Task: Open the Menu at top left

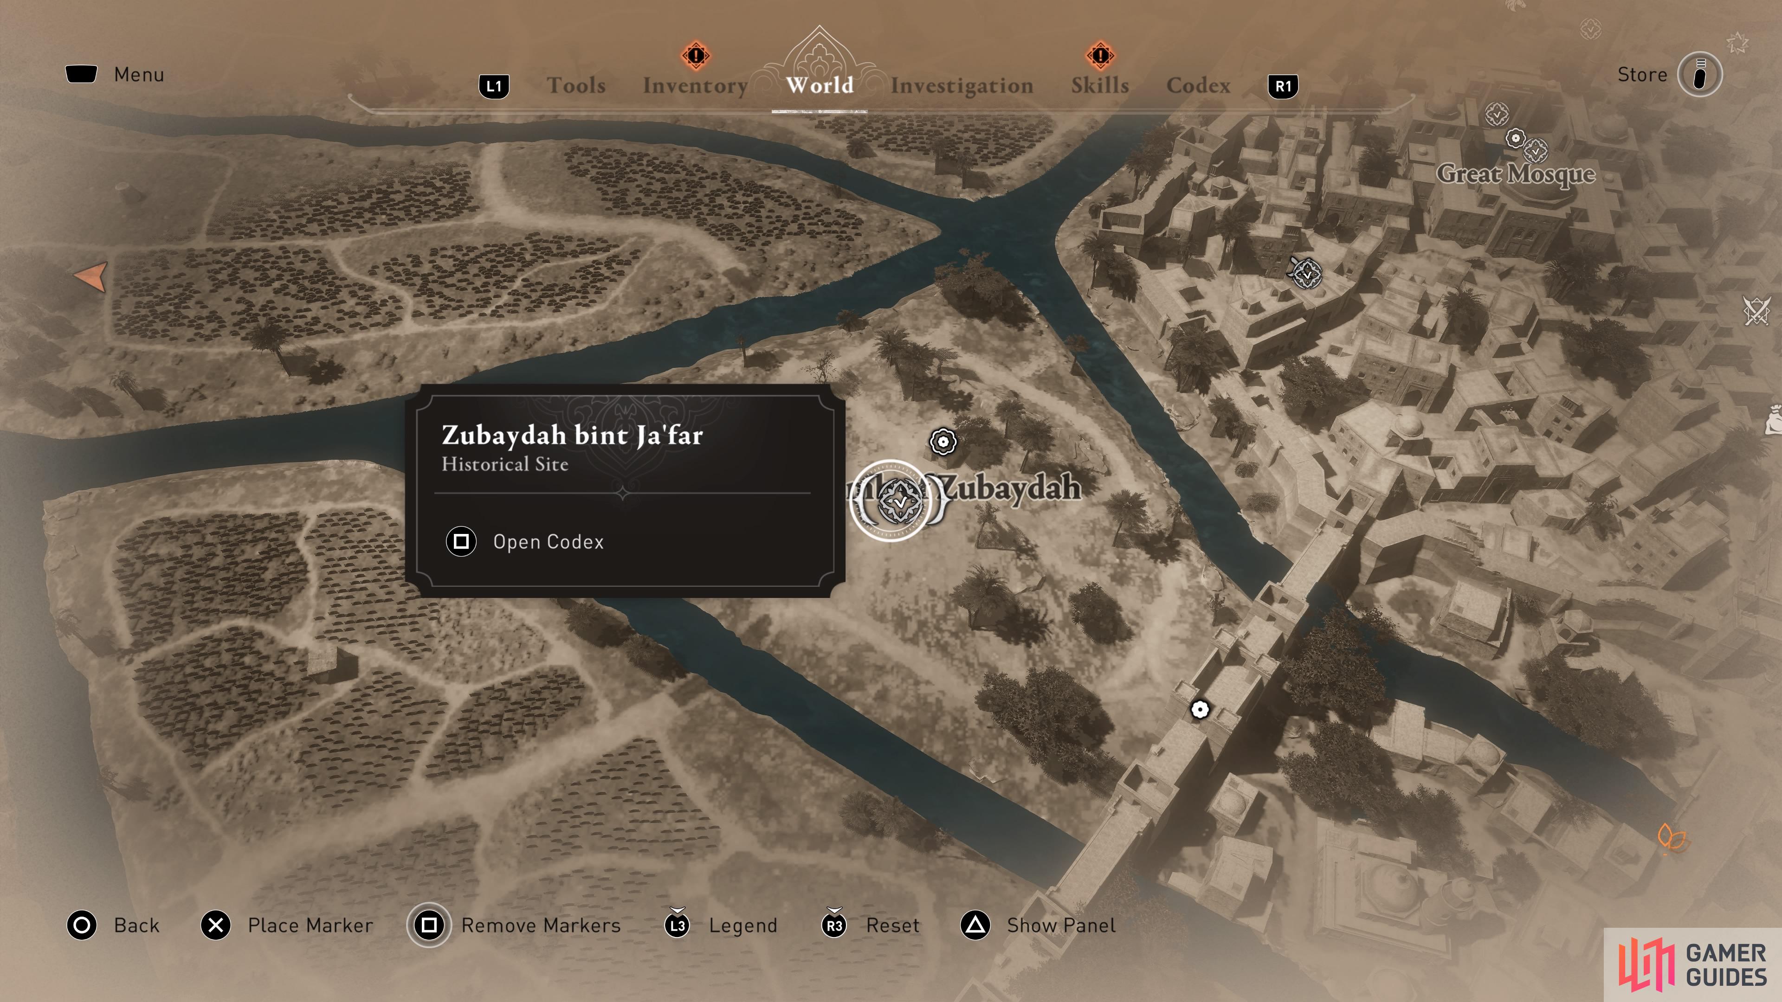Action: tap(115, 74)
